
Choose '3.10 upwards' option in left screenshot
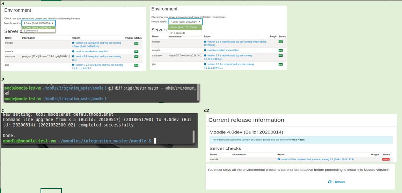tap(31, 30)
